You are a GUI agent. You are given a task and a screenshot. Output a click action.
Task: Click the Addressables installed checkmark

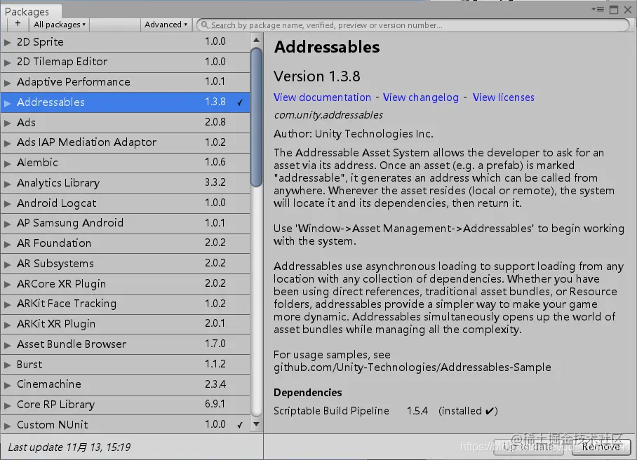[240, 102]
